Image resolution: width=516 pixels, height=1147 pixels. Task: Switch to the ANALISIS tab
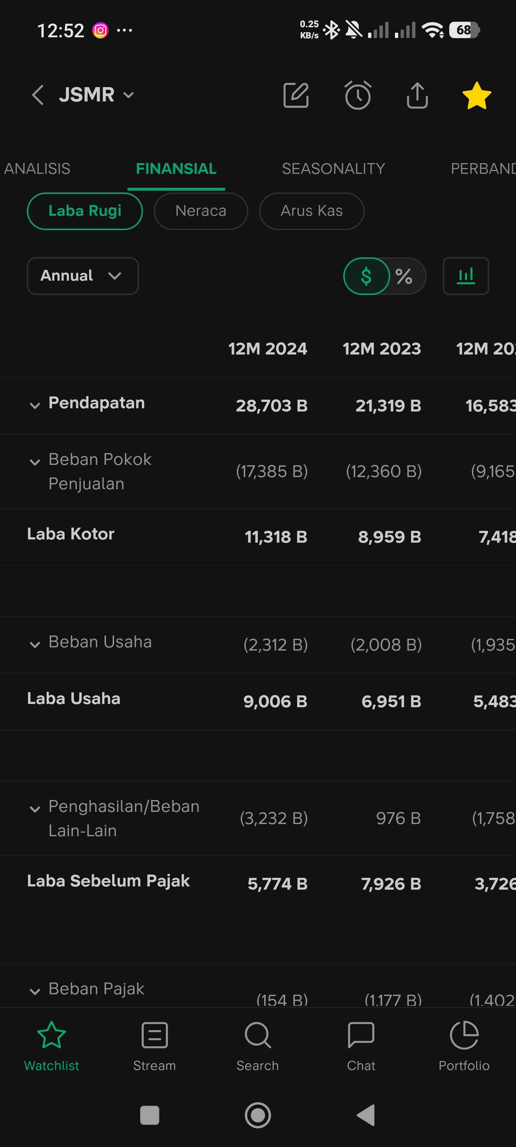point(37,169)
